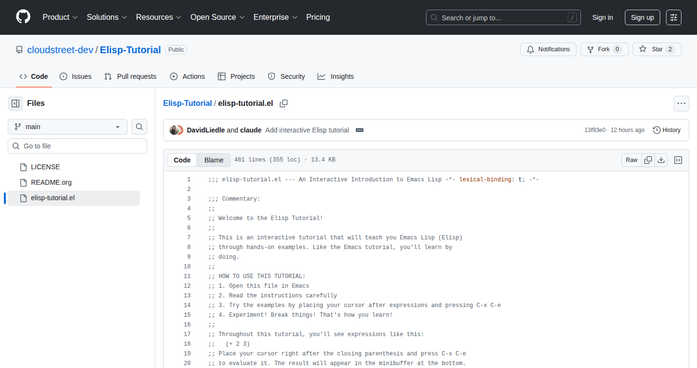Viewport: 697px width, 368px height.
Task: Expand the commit message details ellipsis
Action: 360,130
